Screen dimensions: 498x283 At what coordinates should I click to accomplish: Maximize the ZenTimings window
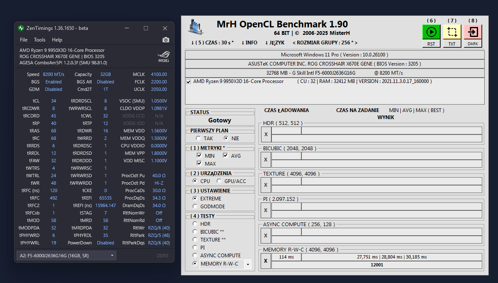[x=146, y=28]
